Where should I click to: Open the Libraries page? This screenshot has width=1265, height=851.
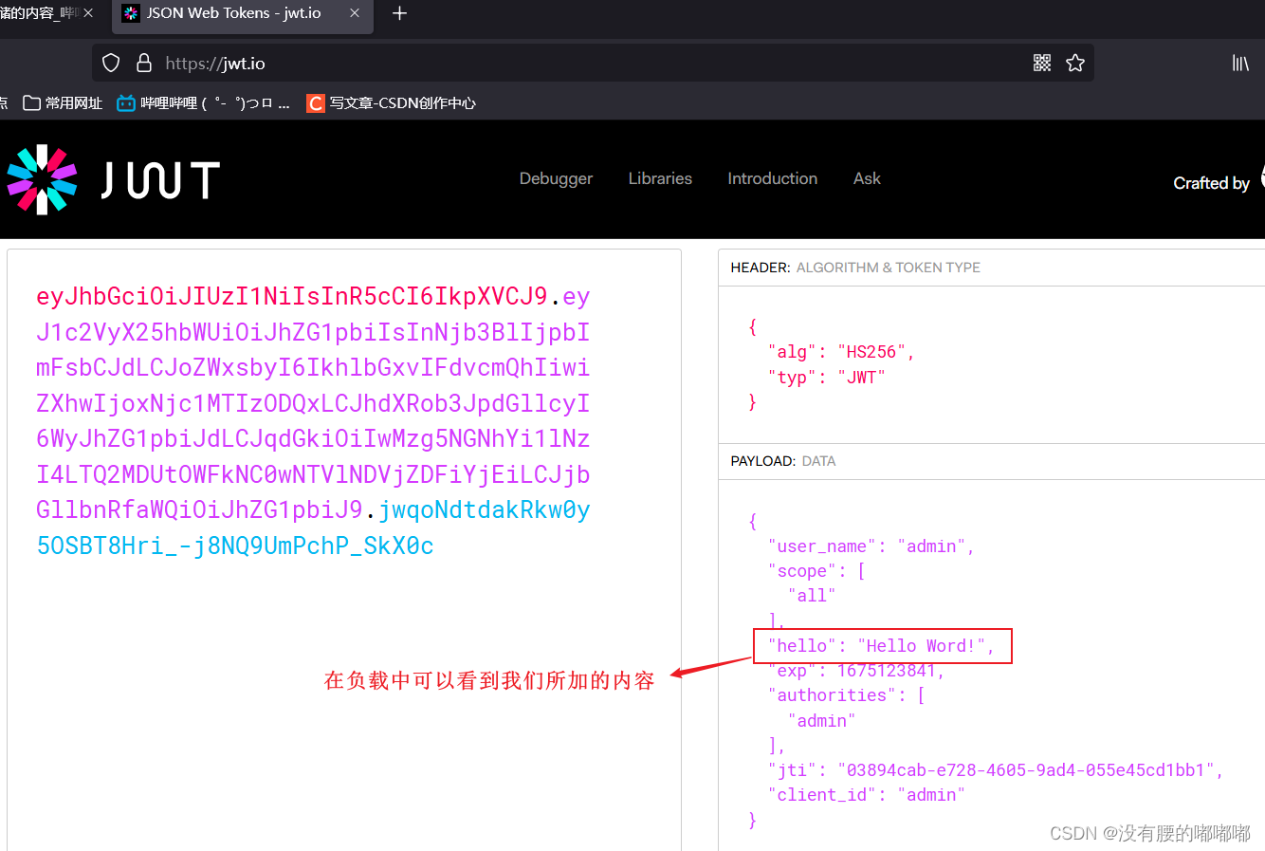(660, 178)
